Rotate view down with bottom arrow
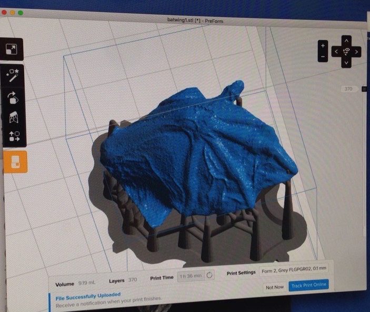This screenshot has width=370, height=312. tap(346, 63)
